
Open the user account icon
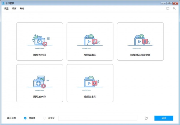[174, 9]
